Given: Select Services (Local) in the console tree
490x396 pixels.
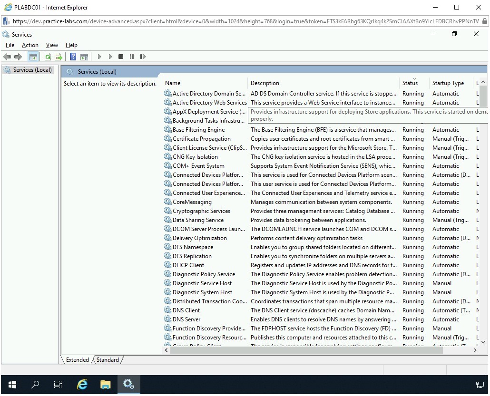Looking at the screenshot, I should click(x=32, y=70).
